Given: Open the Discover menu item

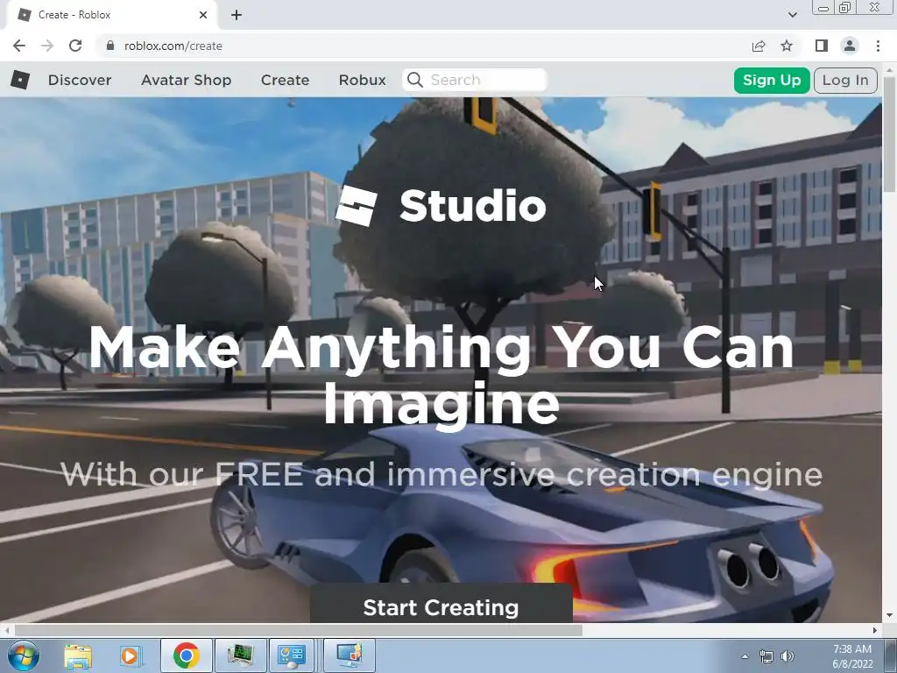Looking at the screenshot, I should pos(80,80).
